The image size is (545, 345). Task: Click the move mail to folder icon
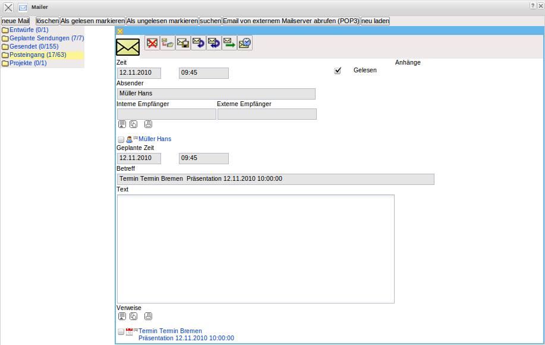coord(168,43)
